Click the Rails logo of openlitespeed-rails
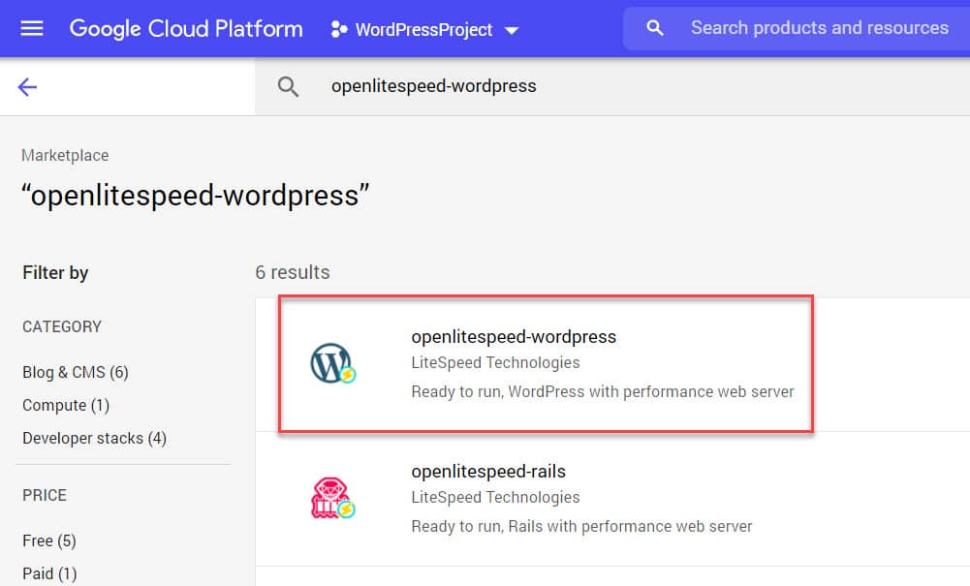 click(x=332, y=498)
